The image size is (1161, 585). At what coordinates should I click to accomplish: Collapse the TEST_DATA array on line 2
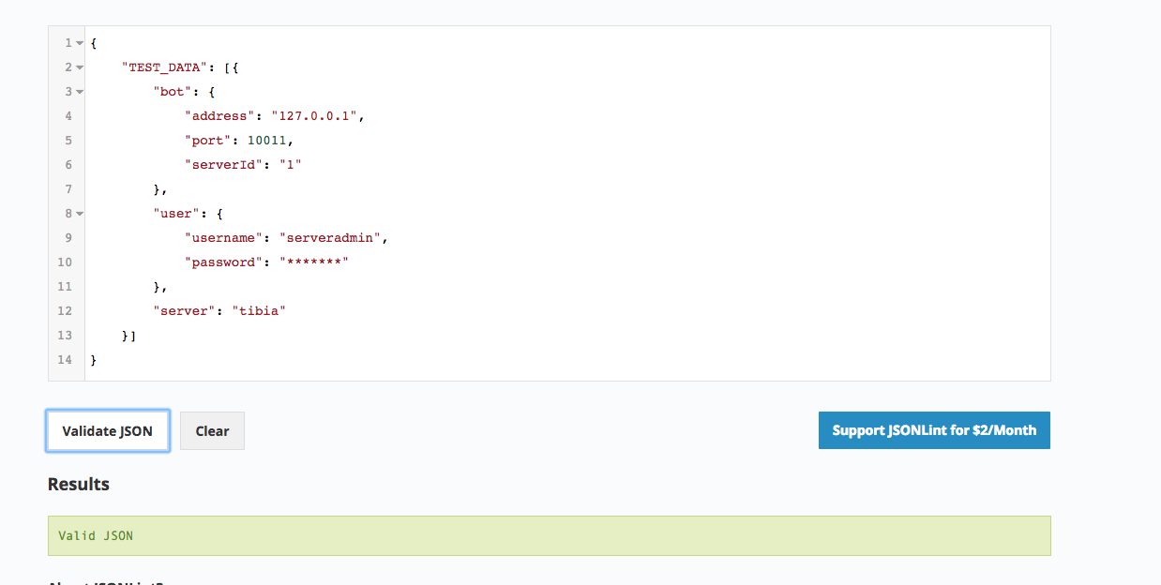pyautogui.click(x=80, y=67)
